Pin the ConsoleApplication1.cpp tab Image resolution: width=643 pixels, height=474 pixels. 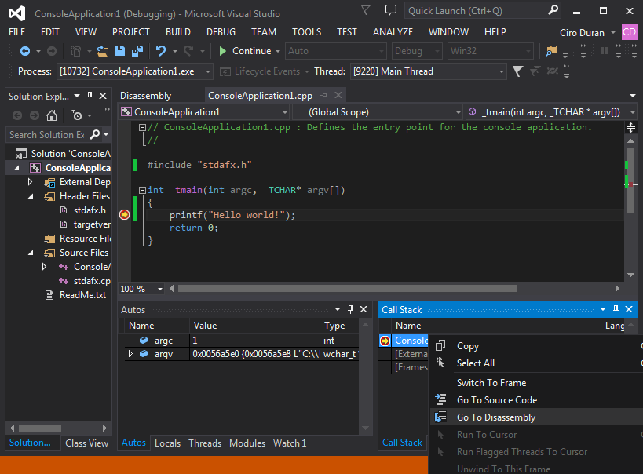pos(324,96)
